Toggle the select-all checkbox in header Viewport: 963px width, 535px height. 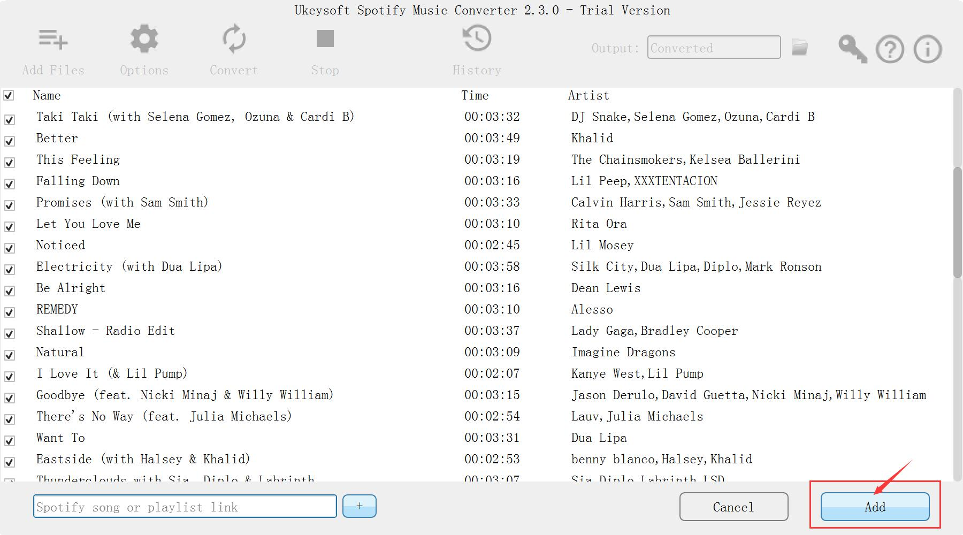[9, 95]
